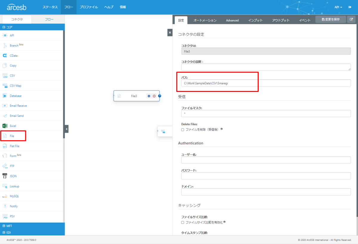Screen dimensions: 358x244
Task: Click the logout icon in the top bar
Action: [x=349, y=7]
